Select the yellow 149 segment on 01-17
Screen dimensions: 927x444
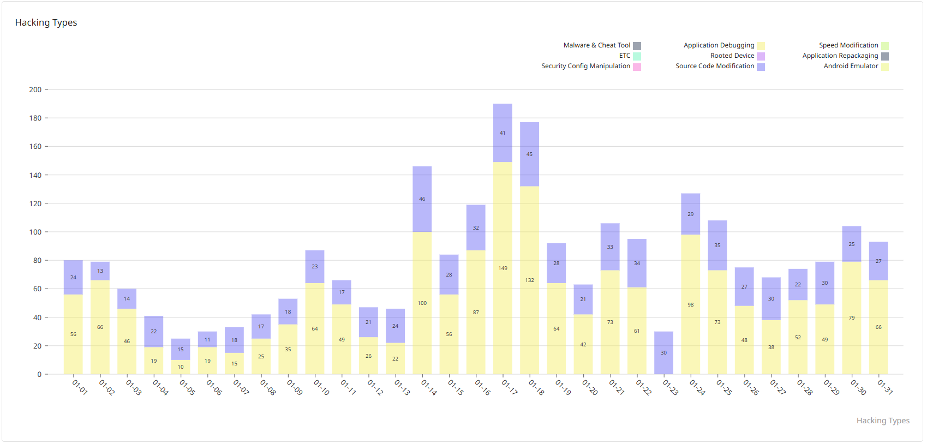pos(503,268)
